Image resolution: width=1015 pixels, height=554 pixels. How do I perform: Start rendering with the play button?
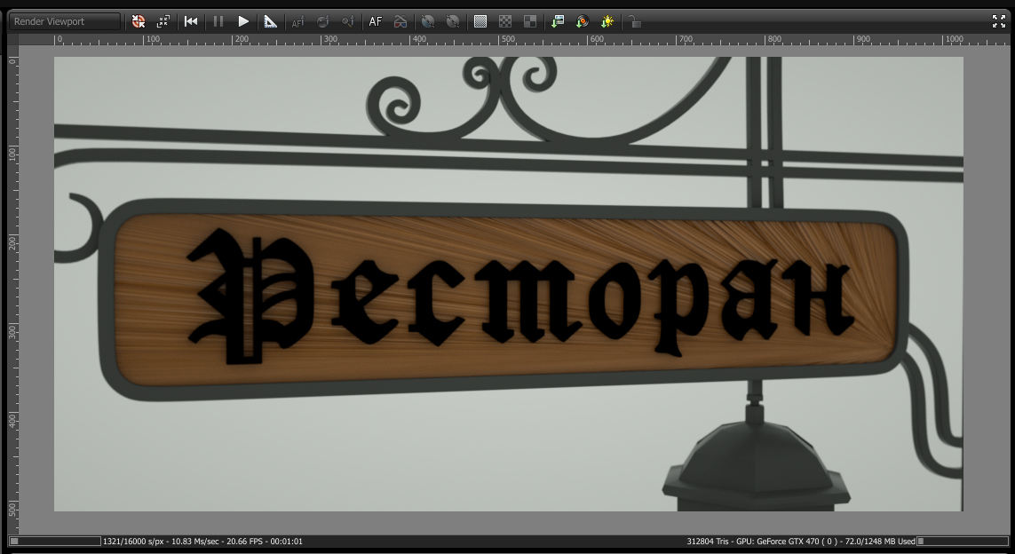(243, 21)
